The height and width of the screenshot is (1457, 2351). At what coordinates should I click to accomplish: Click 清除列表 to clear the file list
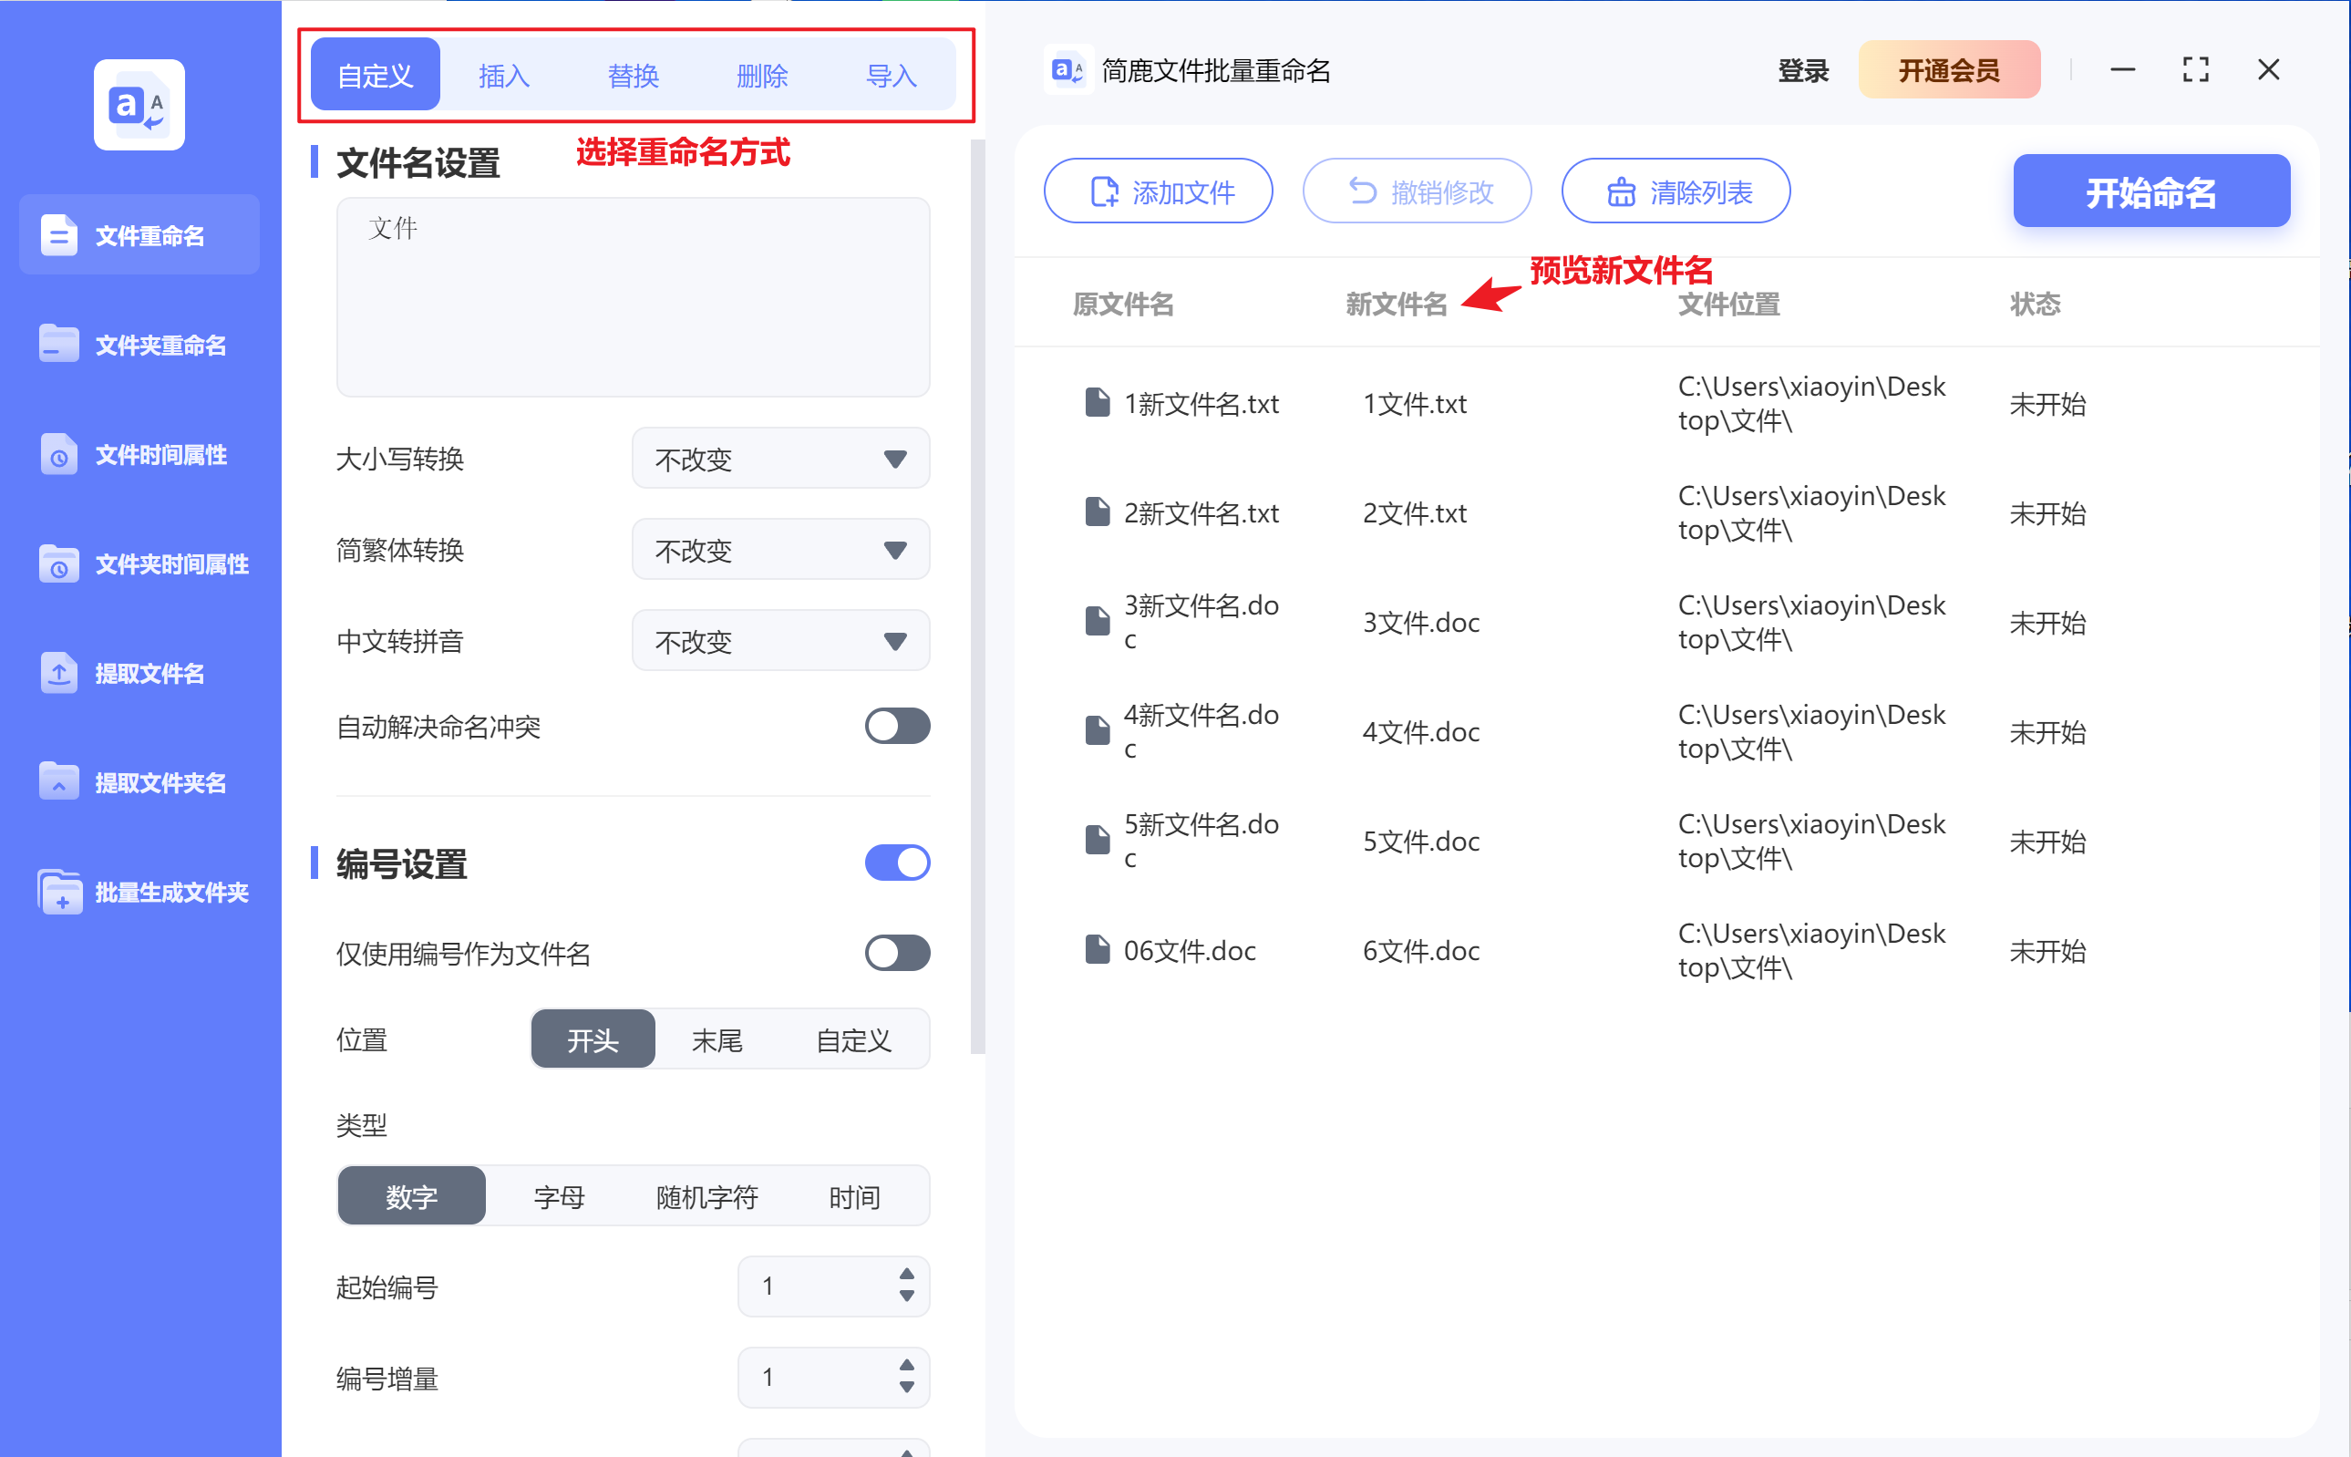(x=1675, y=190)
